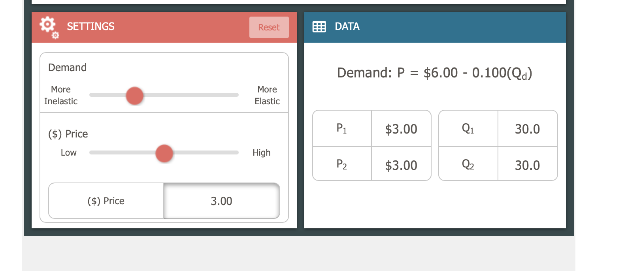
Task: Click the ($) Price label in Settings
Action: [68, 134]
